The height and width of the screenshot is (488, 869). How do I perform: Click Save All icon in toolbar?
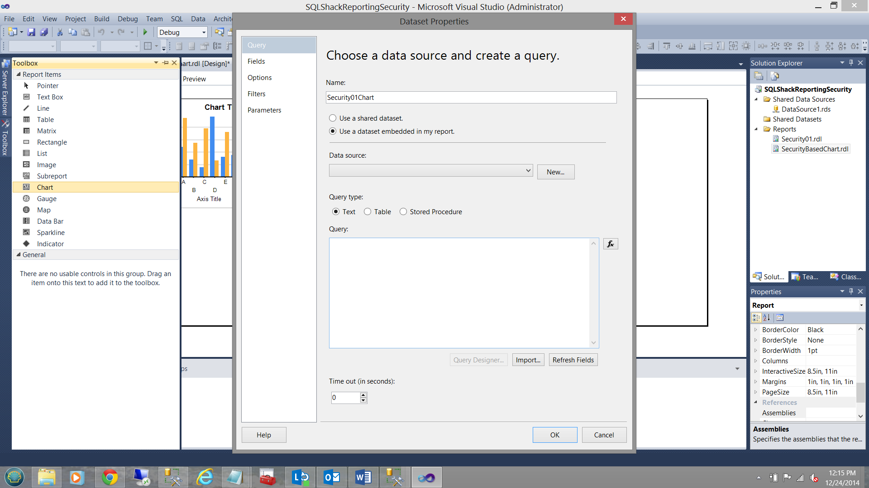click(x=44, y=32)
